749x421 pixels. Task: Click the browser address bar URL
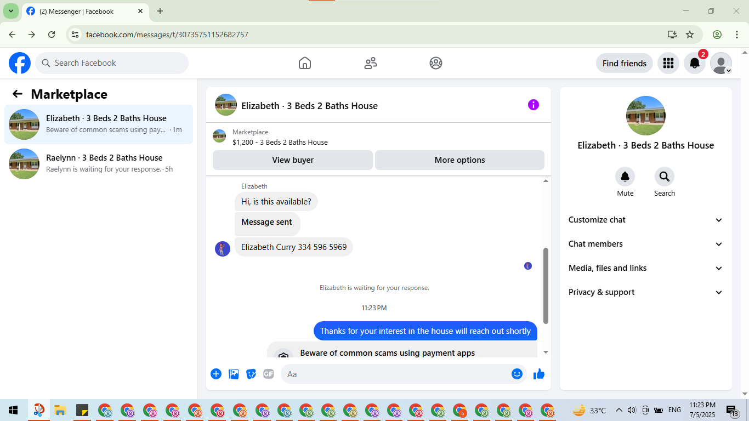167,35
